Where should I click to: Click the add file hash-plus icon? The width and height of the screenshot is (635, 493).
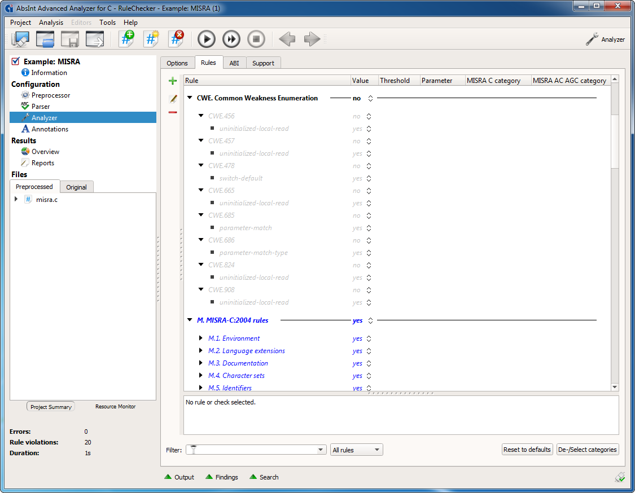(127, 39)
